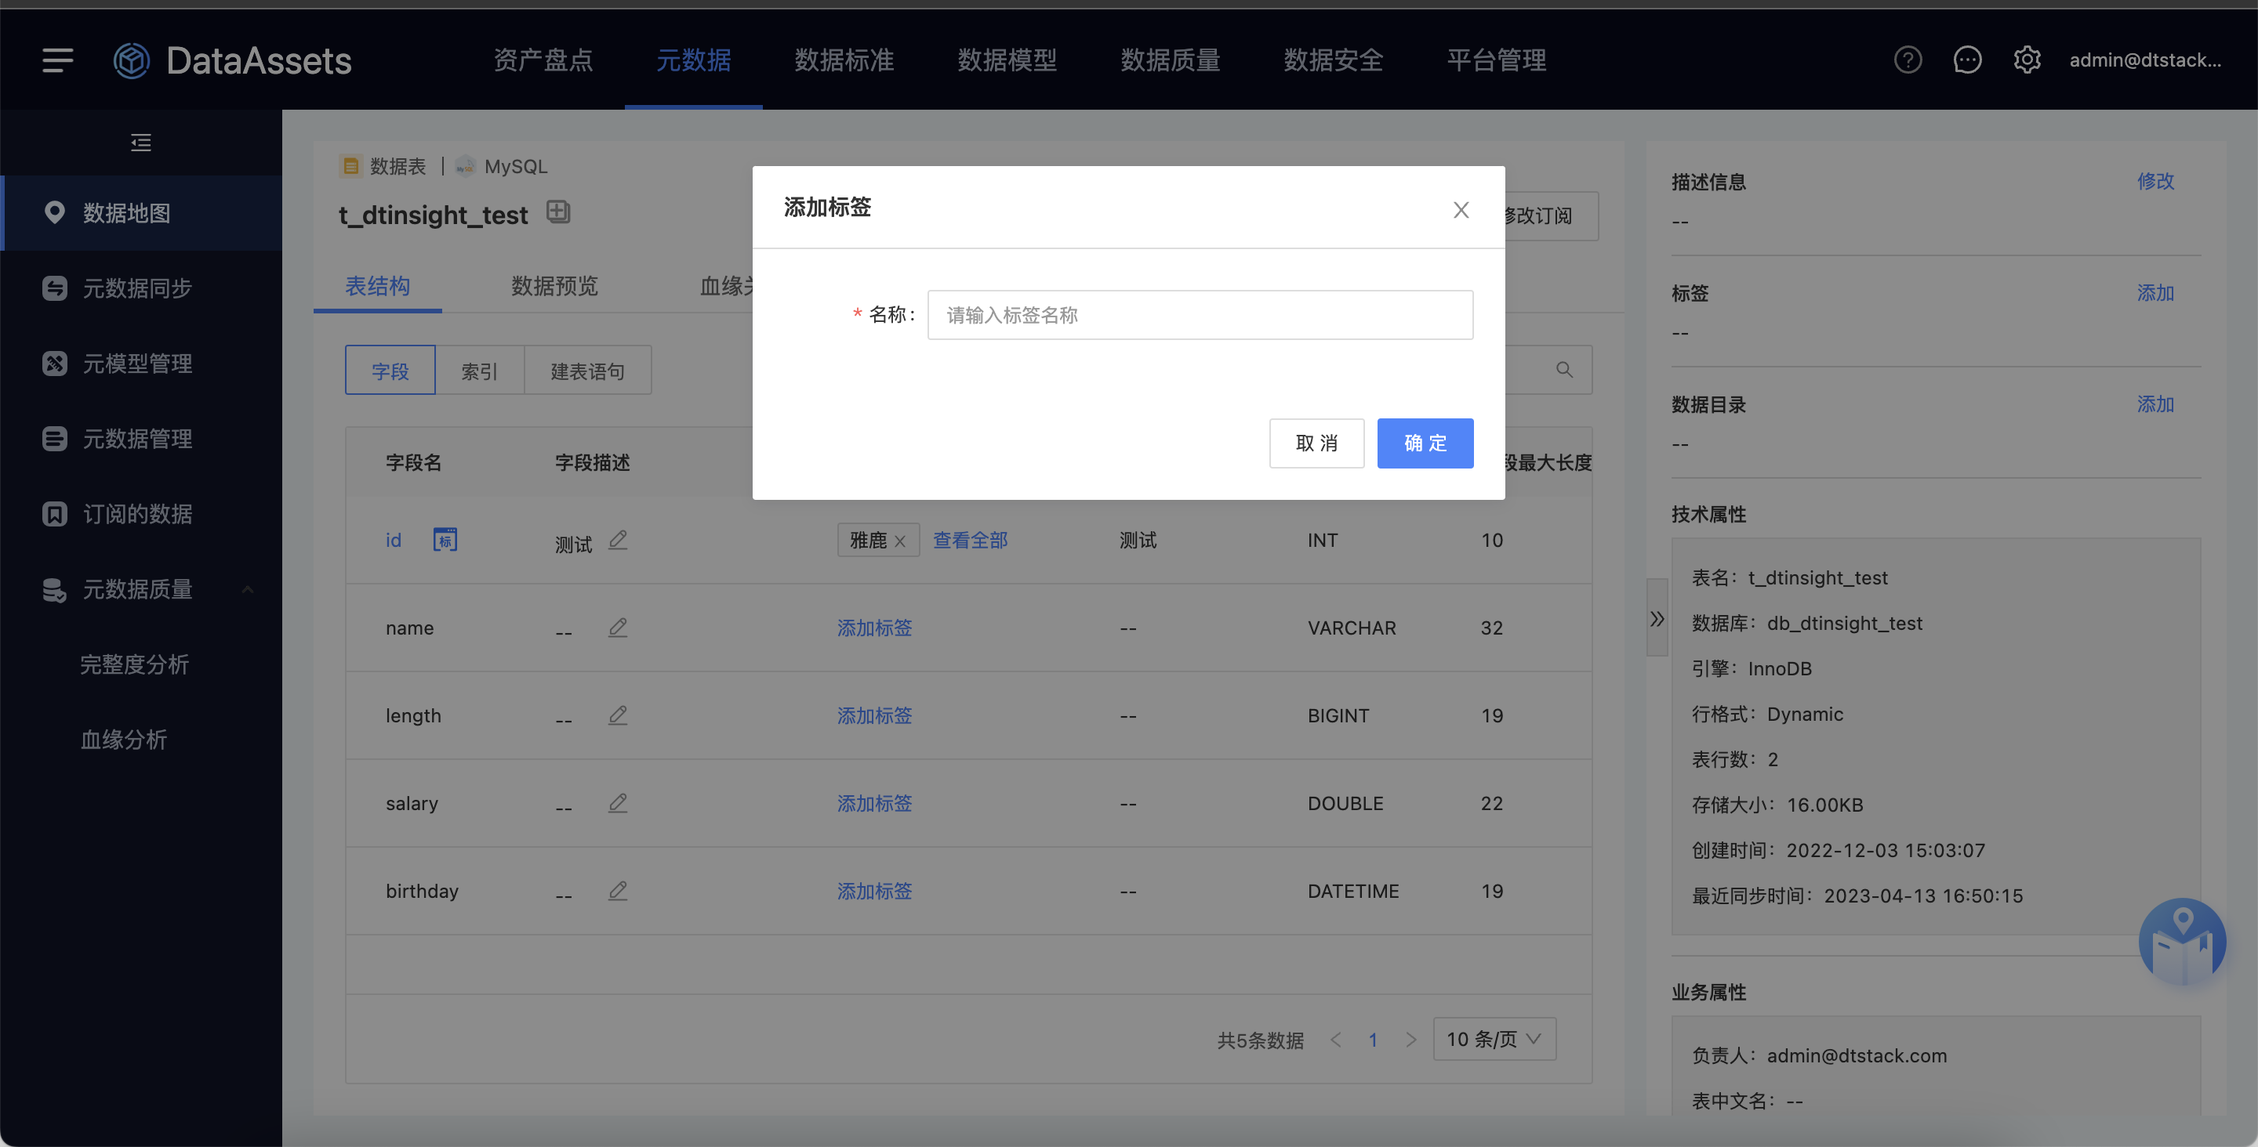Open the floating map guide icon
2258x1147 pixels.
click(x=2182, y=942)
